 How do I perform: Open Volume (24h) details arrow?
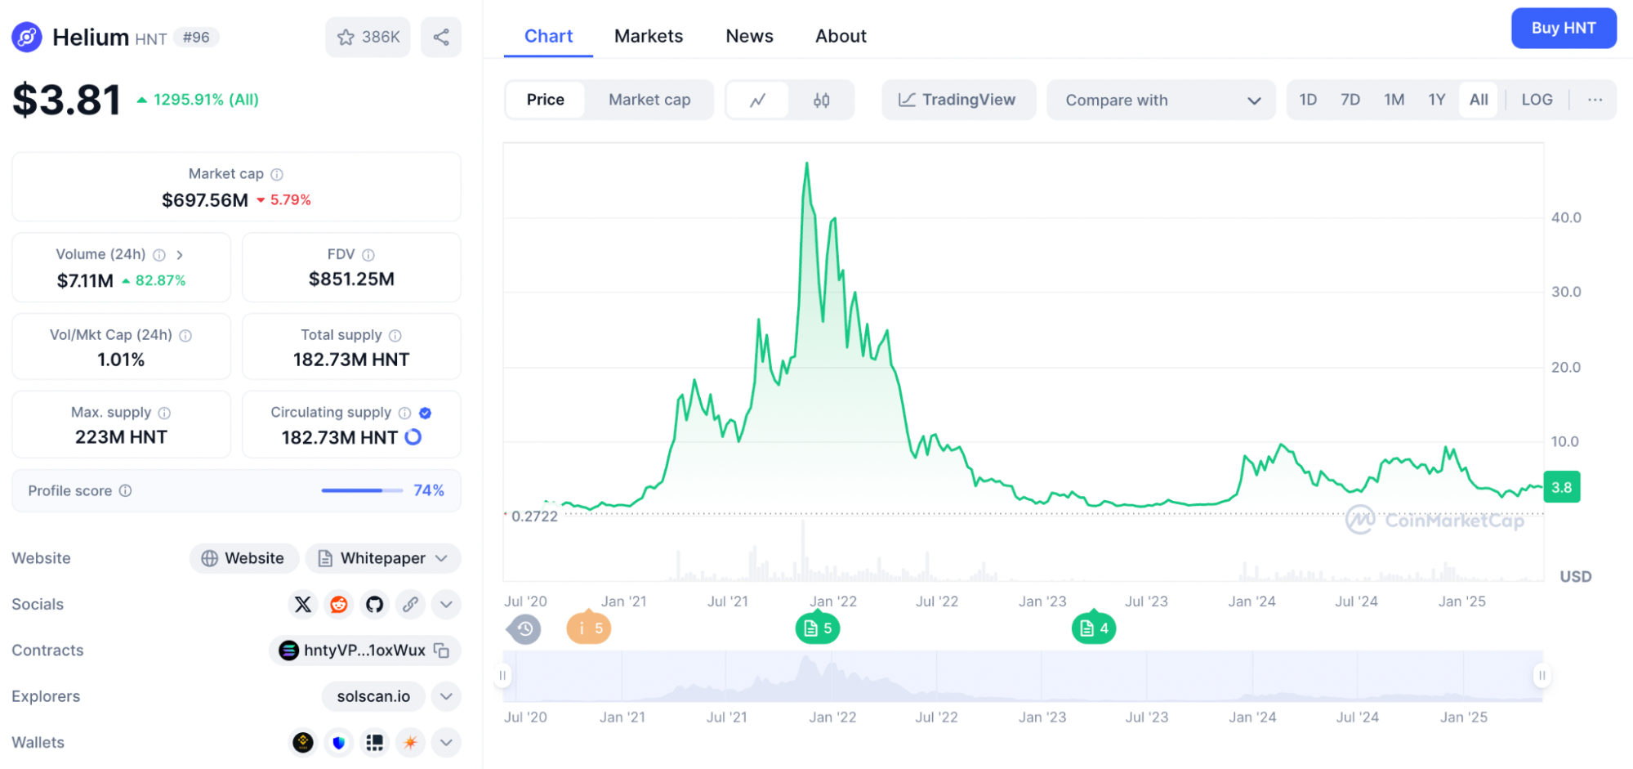tap(180, 255)
